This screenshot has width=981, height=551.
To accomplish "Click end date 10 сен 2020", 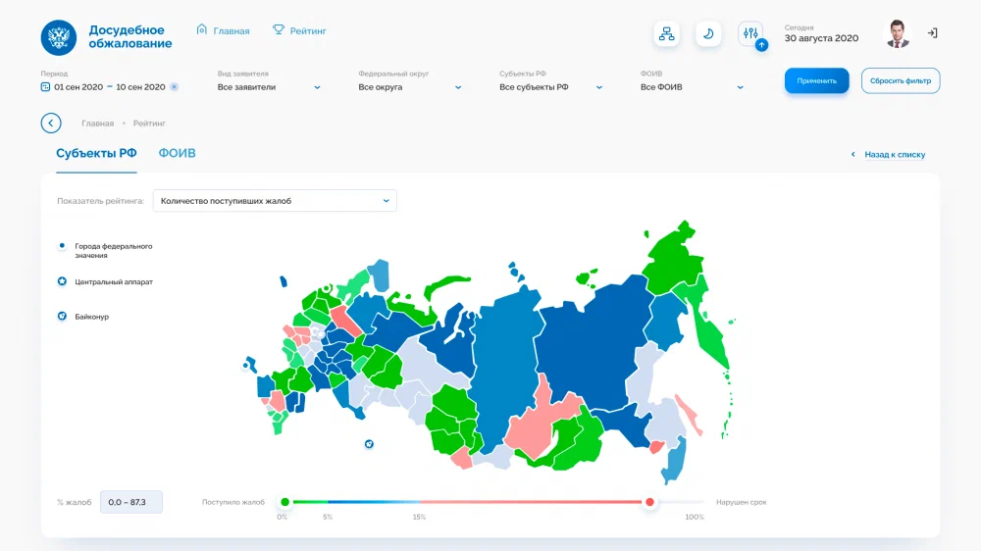I will (140, 87).
